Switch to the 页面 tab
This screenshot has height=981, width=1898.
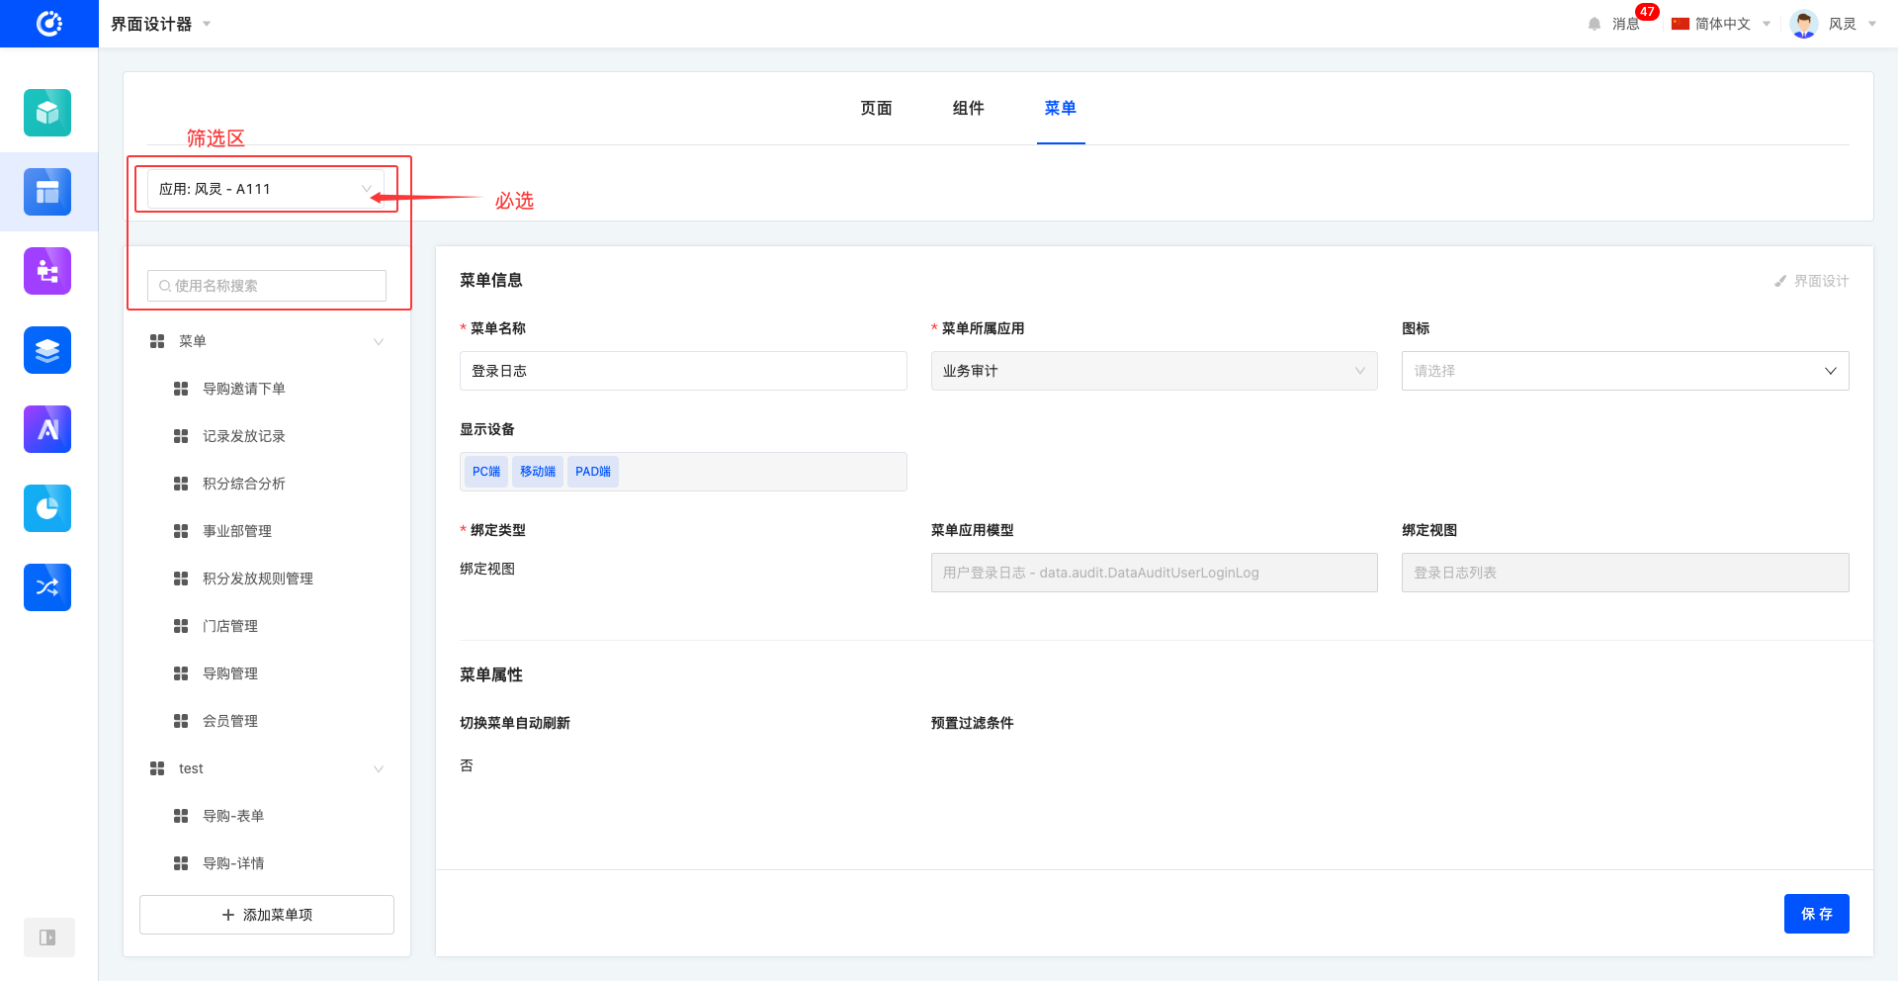[876, 108]
